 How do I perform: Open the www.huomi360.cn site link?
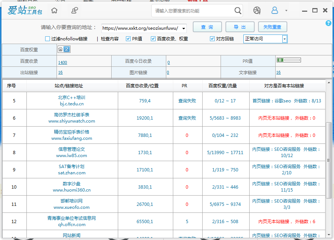[72, 190]
